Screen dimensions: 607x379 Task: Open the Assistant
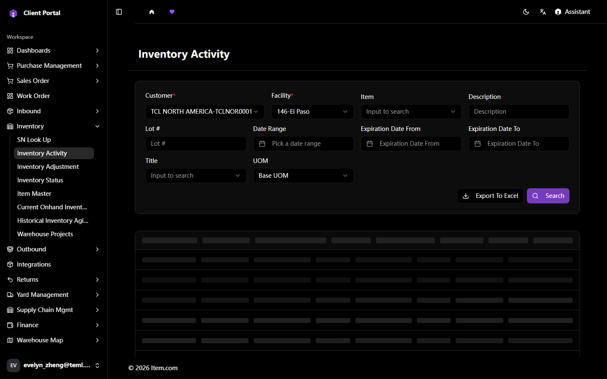572,12
